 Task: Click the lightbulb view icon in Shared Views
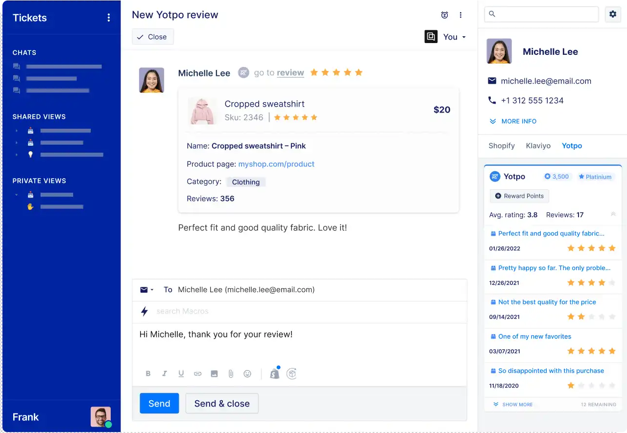[30, 155]
